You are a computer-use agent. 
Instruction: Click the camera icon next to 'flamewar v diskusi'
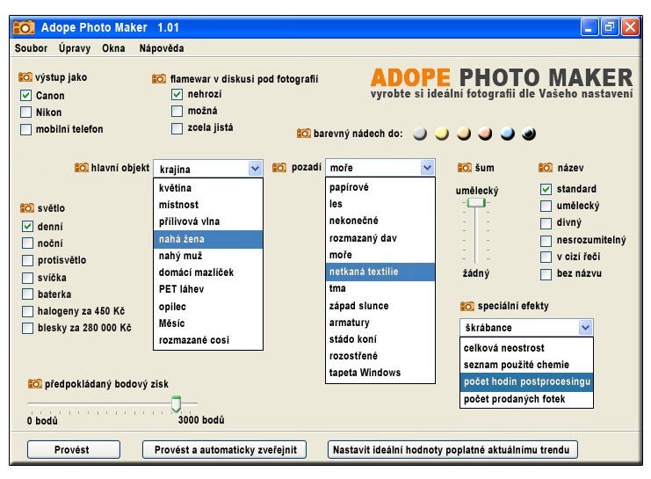[159, 77]
